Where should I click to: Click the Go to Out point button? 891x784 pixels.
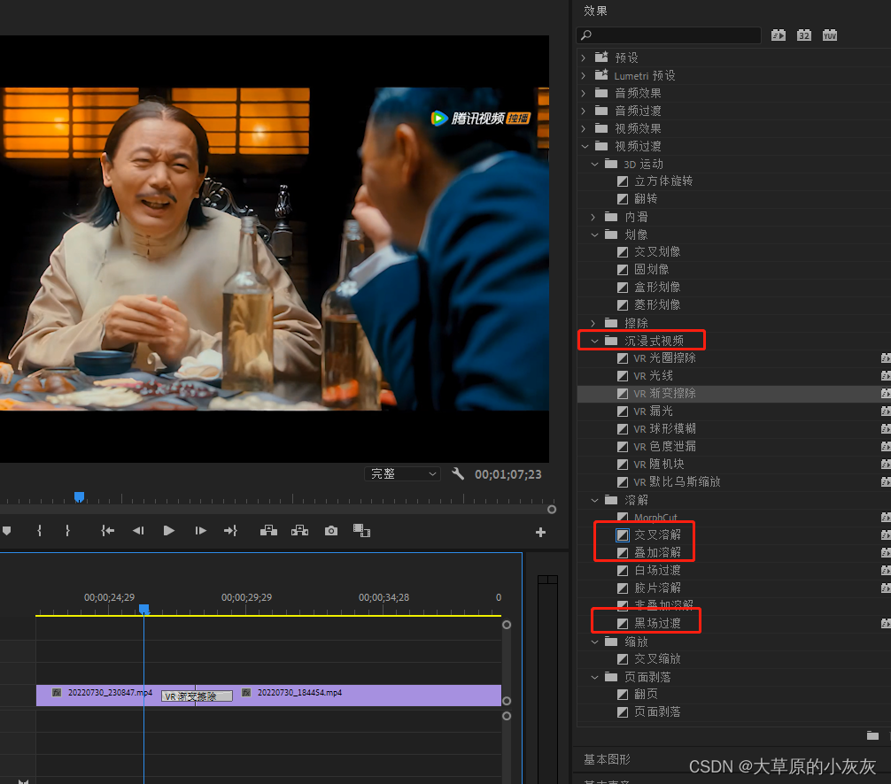(x=230, y=531)
